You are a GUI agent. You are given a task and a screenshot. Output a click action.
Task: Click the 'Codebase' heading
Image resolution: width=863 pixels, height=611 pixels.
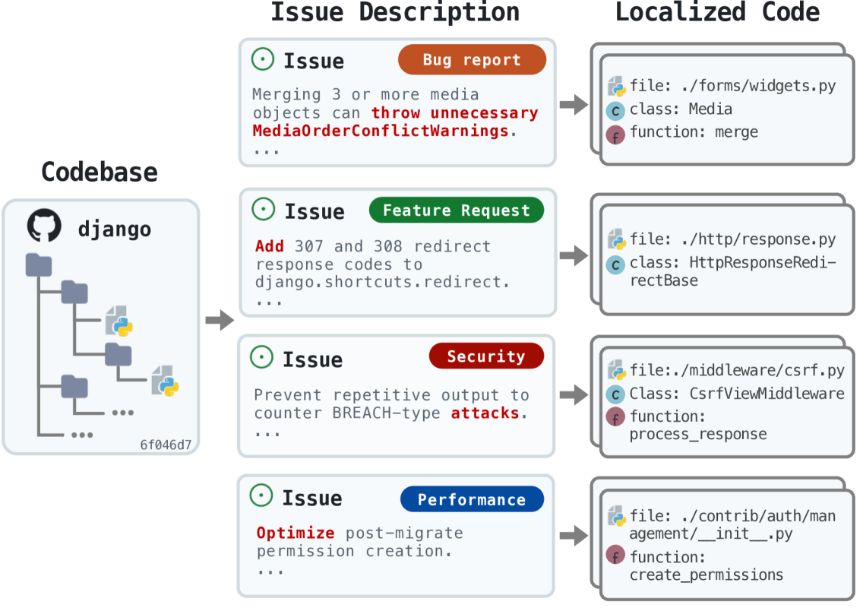[100, 172]
